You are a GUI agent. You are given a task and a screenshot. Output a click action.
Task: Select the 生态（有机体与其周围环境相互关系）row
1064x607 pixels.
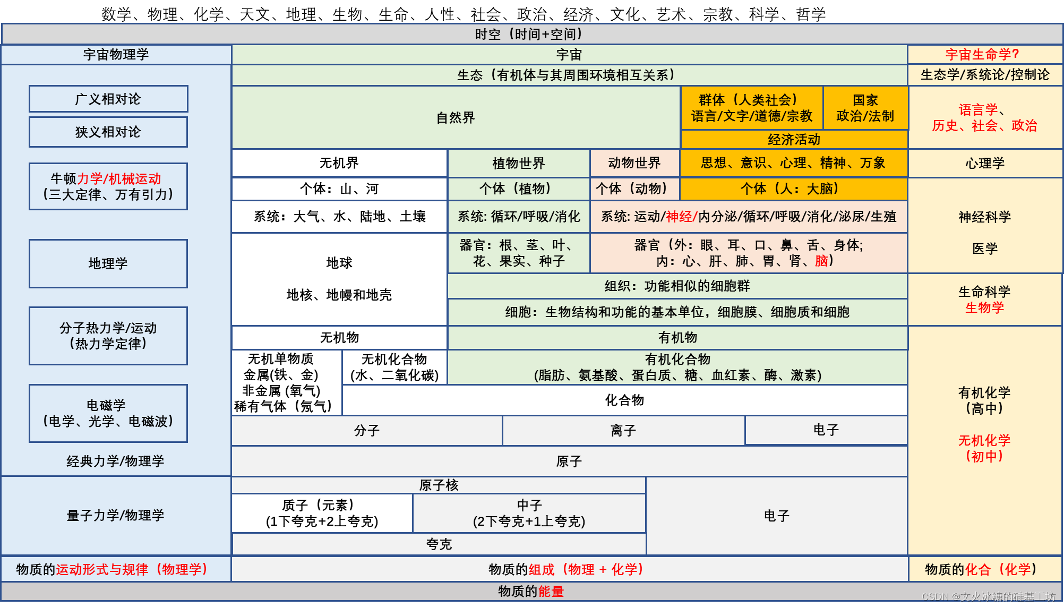569,75
